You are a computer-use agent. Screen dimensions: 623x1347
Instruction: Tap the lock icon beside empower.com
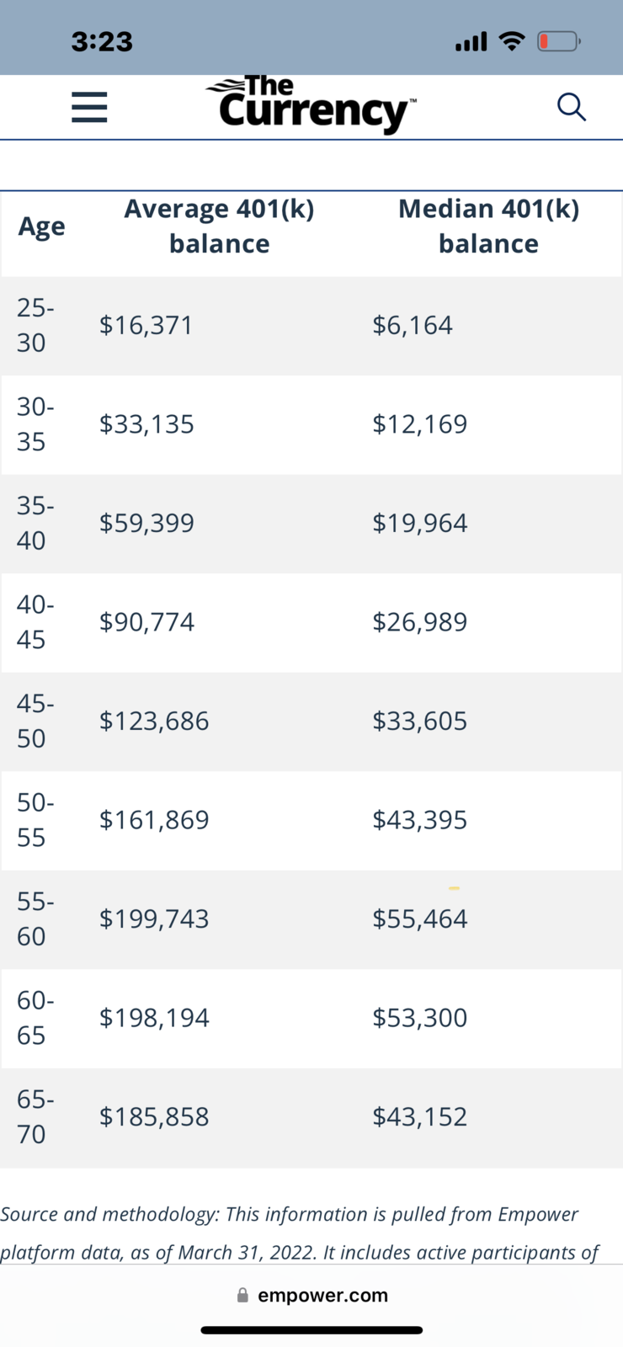coord(242,1295)
